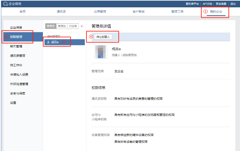Switch to the 管理组 sub-tab
This screenshot has width=240, height=151.
point(61,26)
